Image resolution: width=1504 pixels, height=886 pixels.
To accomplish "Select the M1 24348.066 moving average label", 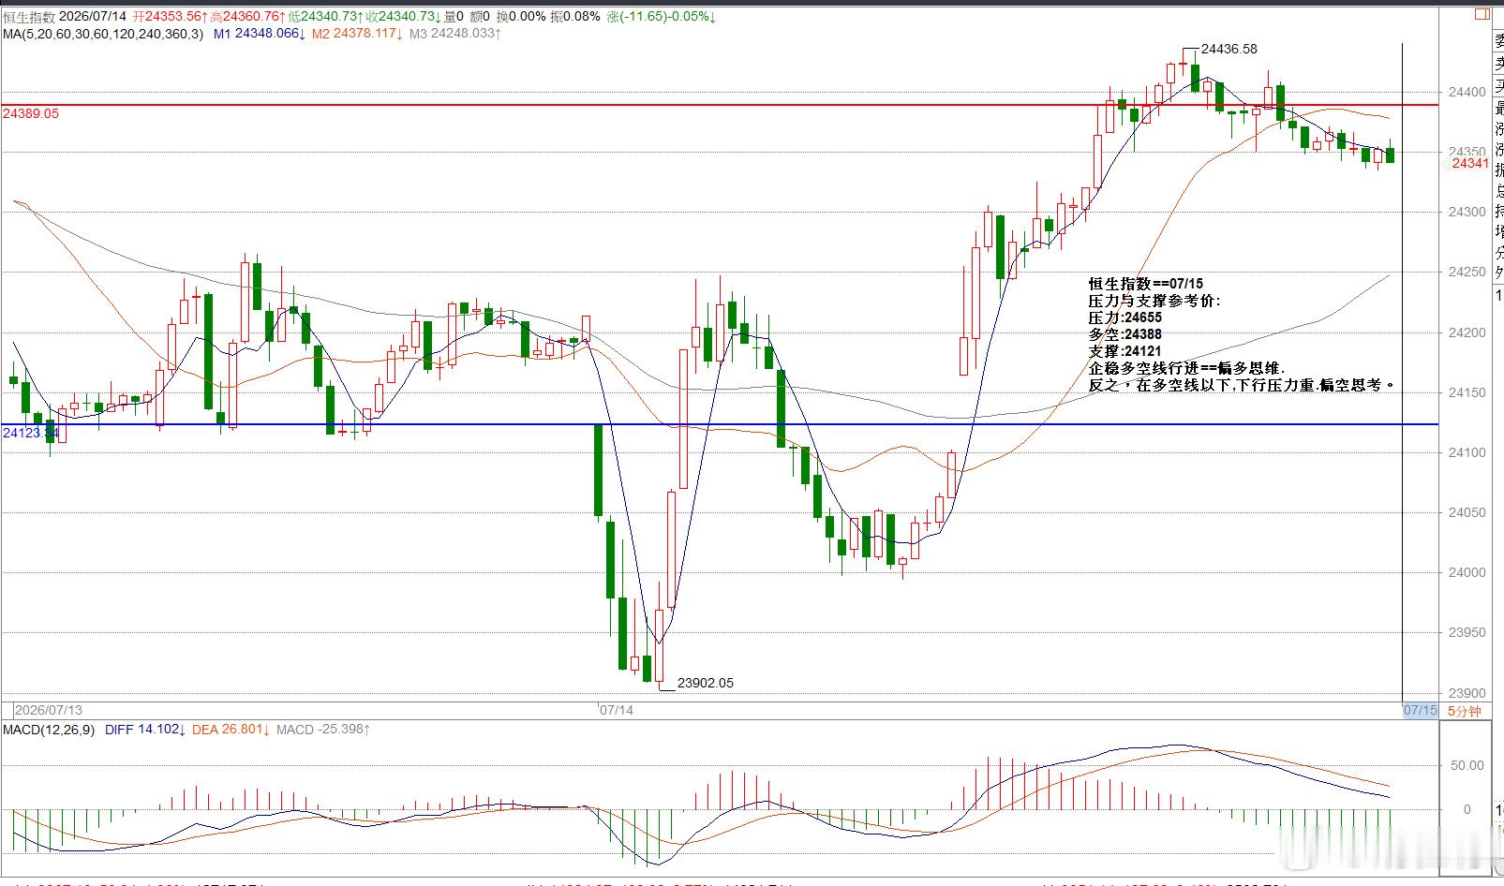I will (x=260, y=34).
